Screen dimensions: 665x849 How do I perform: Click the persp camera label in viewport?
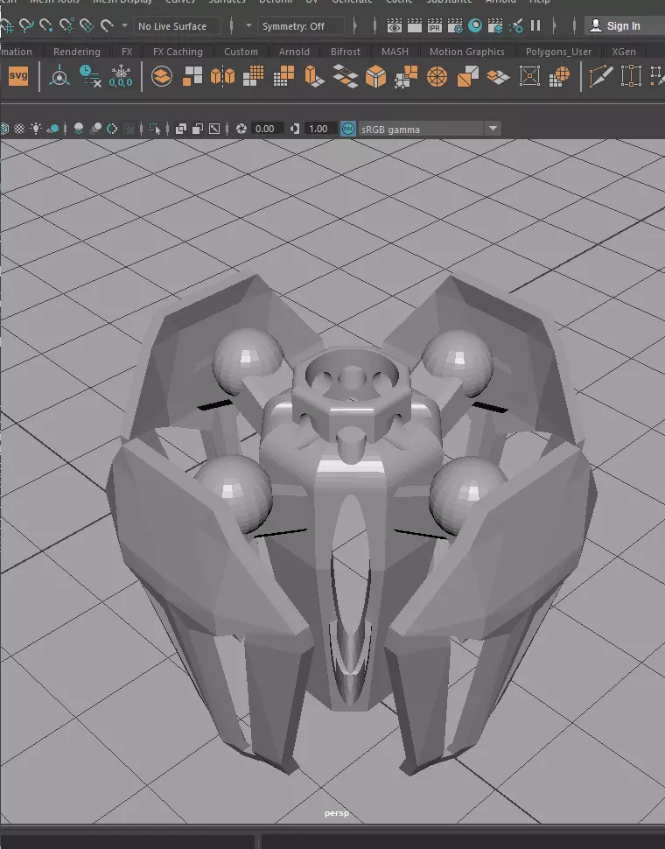point(337,813)
